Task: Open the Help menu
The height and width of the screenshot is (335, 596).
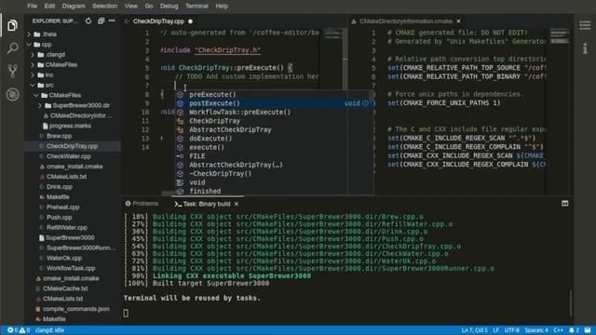Action: [222, 7]
